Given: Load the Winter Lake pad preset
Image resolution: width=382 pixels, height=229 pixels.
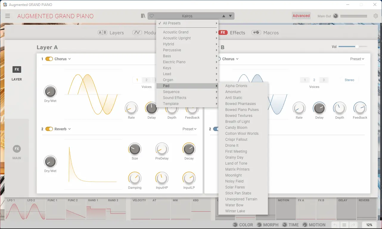Looking at the screenshot, I should click(x=243, y=211).
